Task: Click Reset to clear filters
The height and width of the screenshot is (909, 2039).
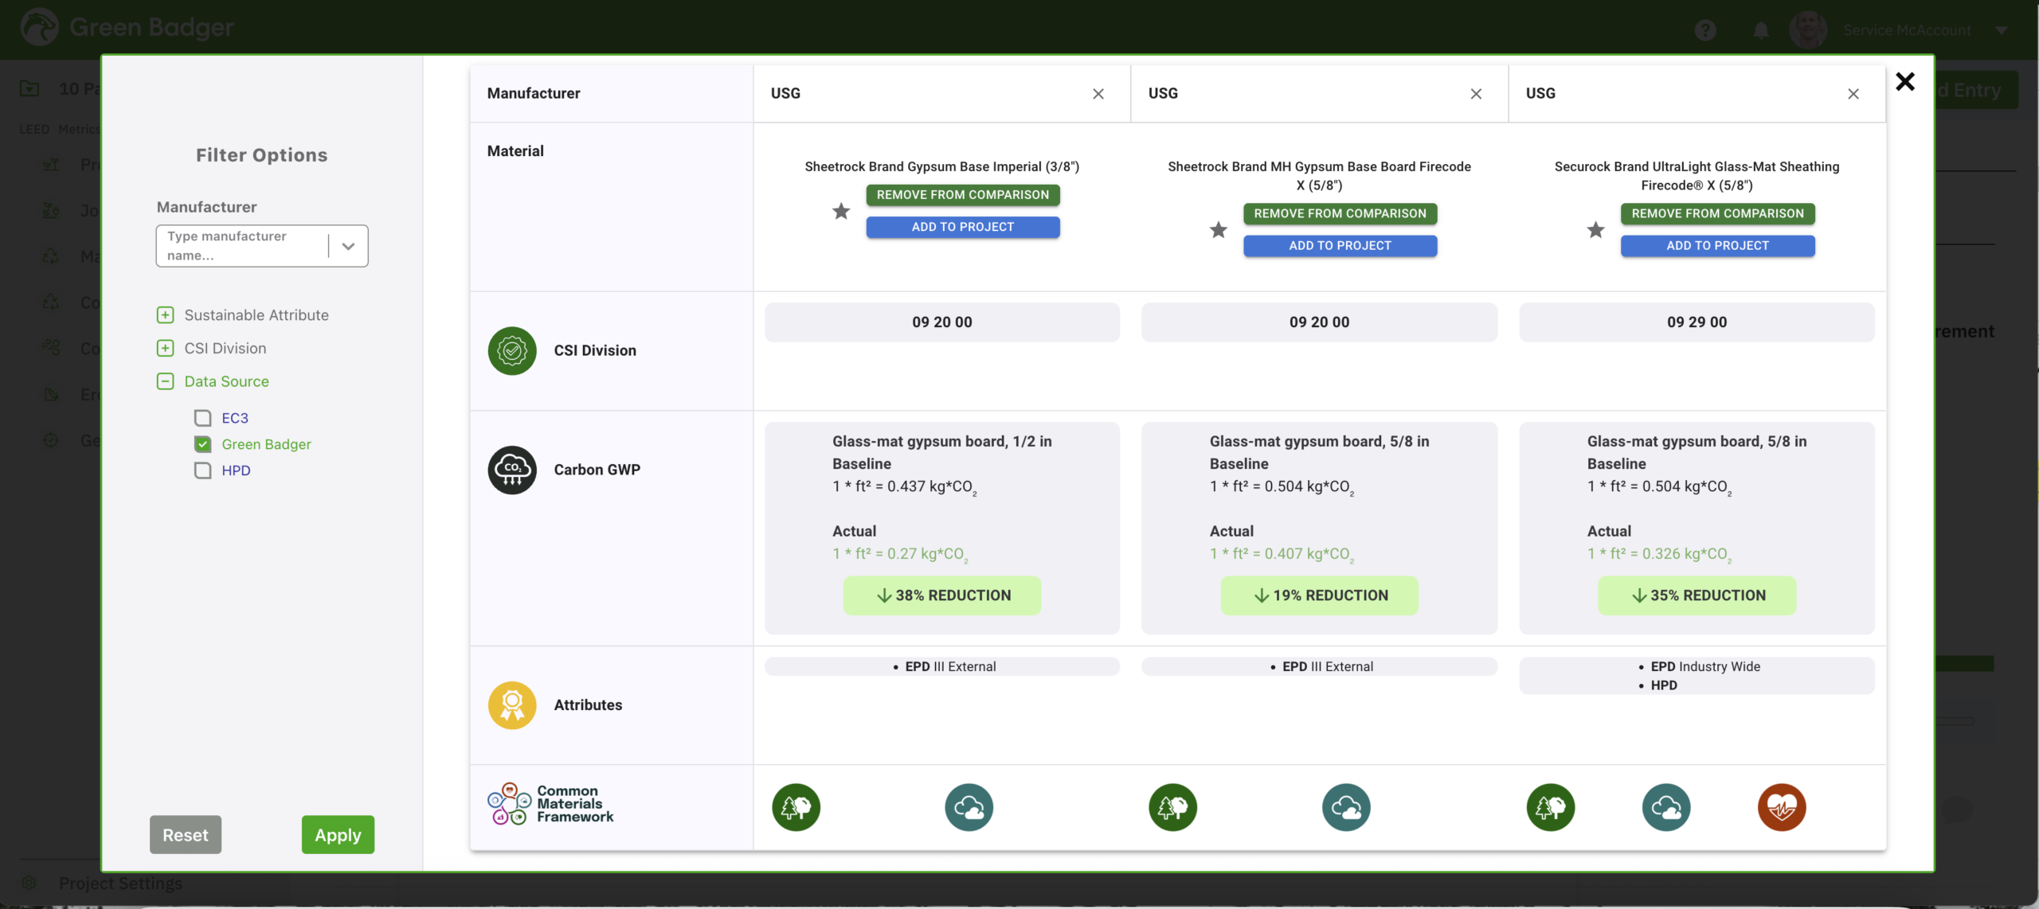Action: coord(186,834)
